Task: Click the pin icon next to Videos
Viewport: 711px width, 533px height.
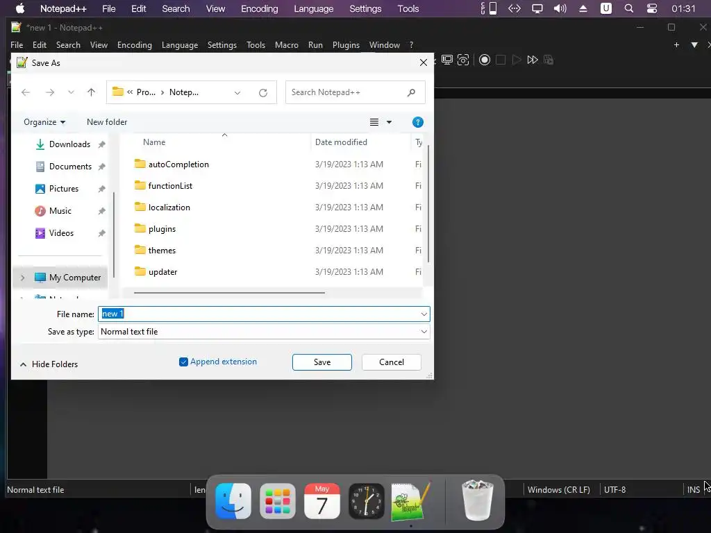Action: 101,233
